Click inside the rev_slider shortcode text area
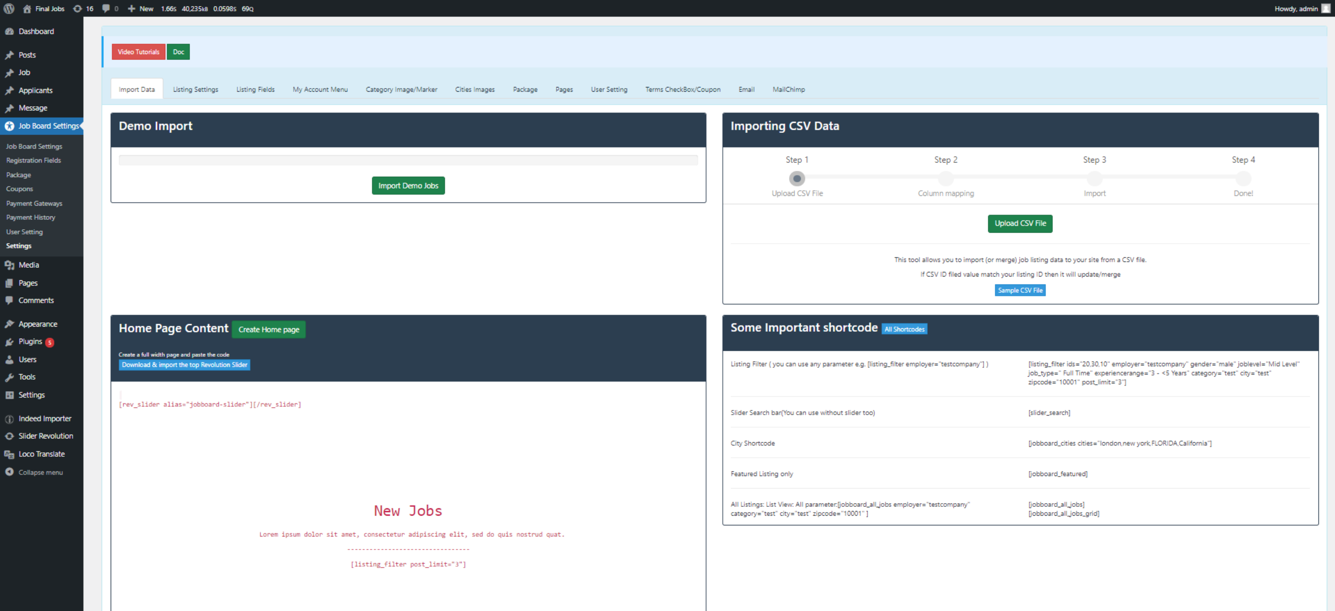 pos(210,404)
